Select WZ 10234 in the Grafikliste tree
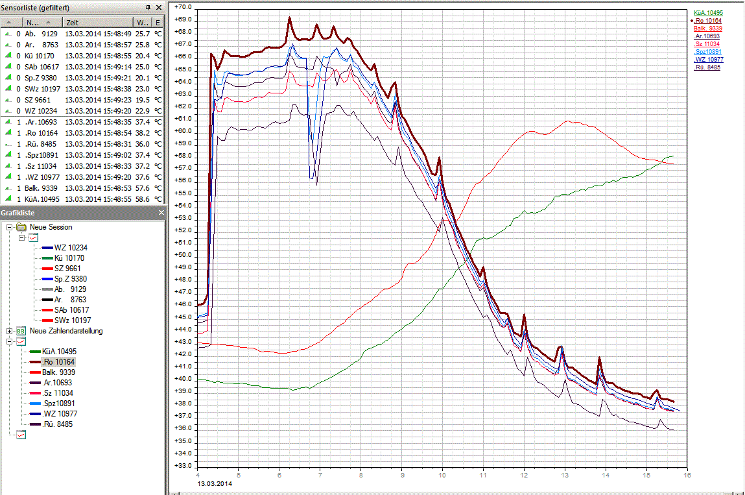Image resolution: width=745 pixels, height=495 pixels. 69,248
